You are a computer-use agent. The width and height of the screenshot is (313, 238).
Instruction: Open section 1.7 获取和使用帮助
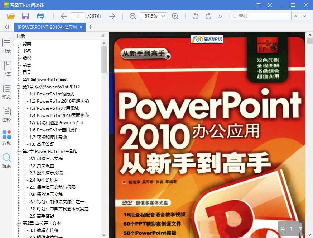[48, 137]
